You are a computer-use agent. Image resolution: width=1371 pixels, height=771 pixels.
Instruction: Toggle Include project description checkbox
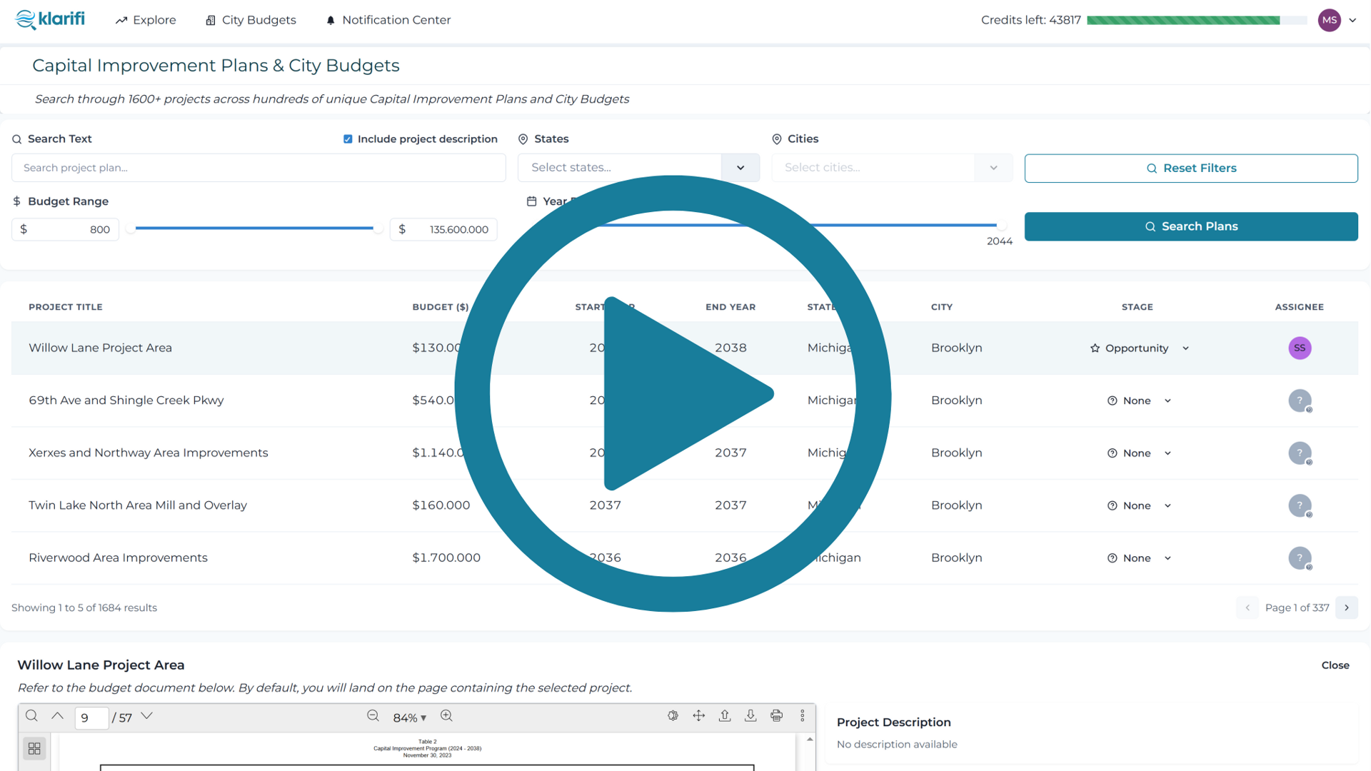point(348,139)
